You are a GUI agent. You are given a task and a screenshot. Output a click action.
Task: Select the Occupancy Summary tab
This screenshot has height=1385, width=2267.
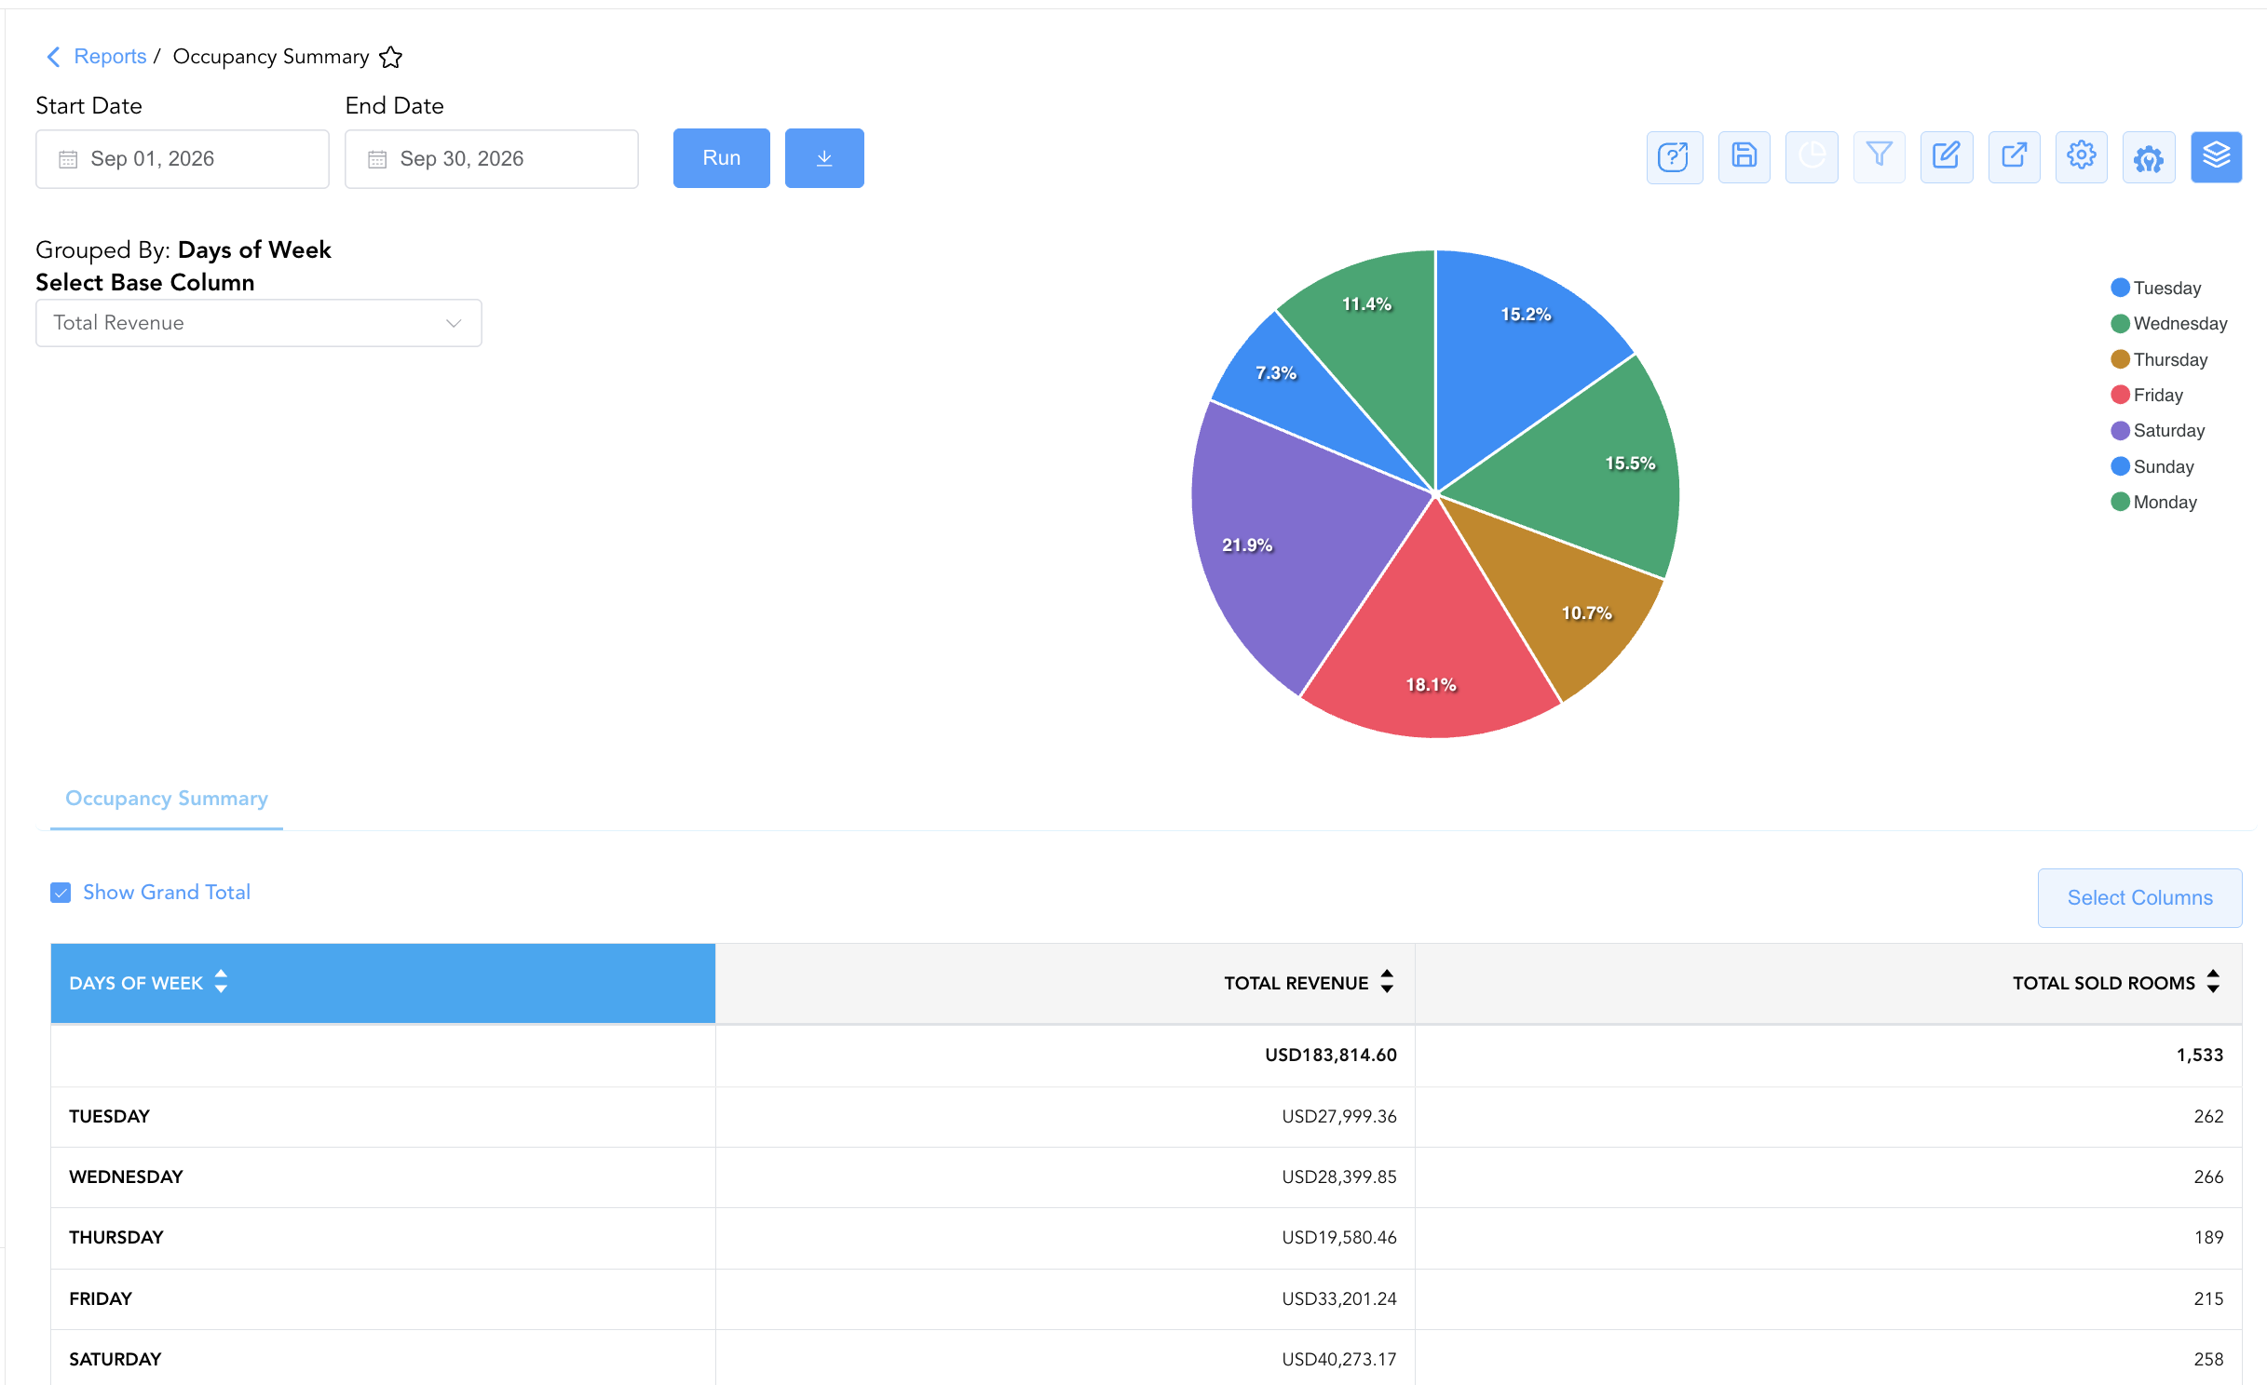(x=167, y=799)
